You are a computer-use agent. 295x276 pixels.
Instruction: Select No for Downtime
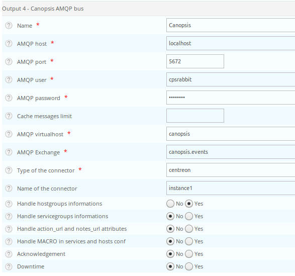[x=170, y=266]
